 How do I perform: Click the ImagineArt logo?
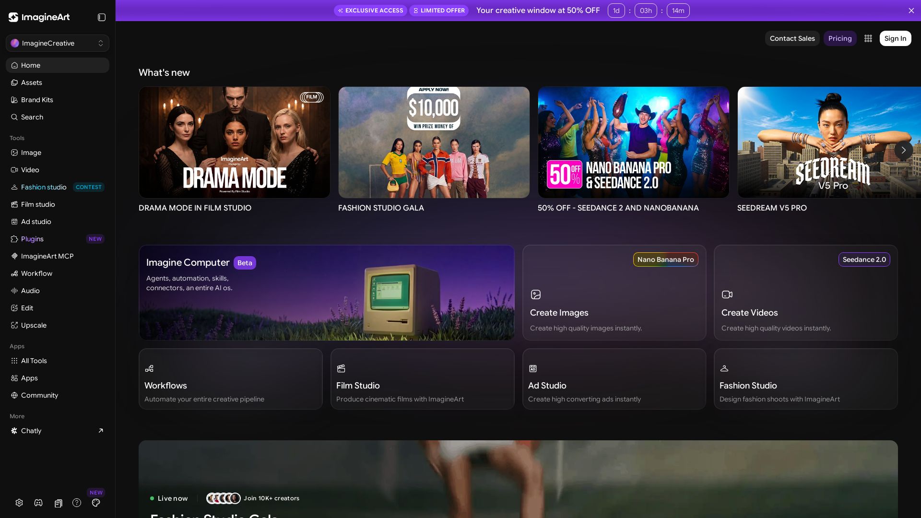[x=39, y=17]
